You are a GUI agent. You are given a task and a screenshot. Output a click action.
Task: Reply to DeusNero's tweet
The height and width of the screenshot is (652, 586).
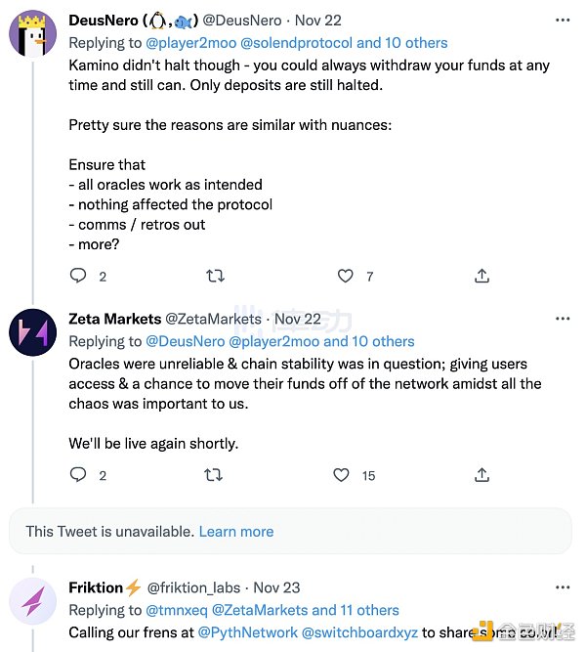tap(80, 277)
